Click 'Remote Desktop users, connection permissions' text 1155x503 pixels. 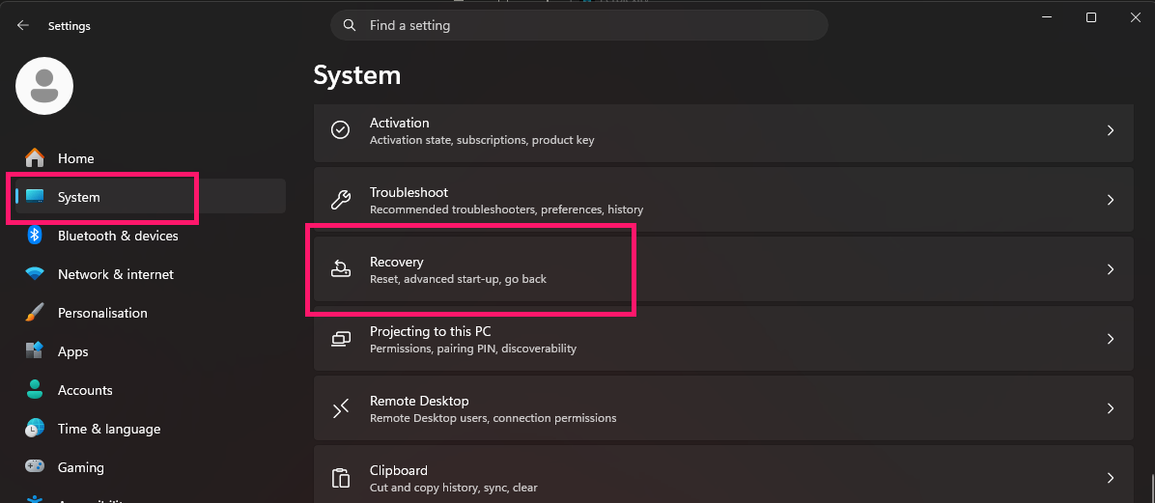[x=493, y=418]
